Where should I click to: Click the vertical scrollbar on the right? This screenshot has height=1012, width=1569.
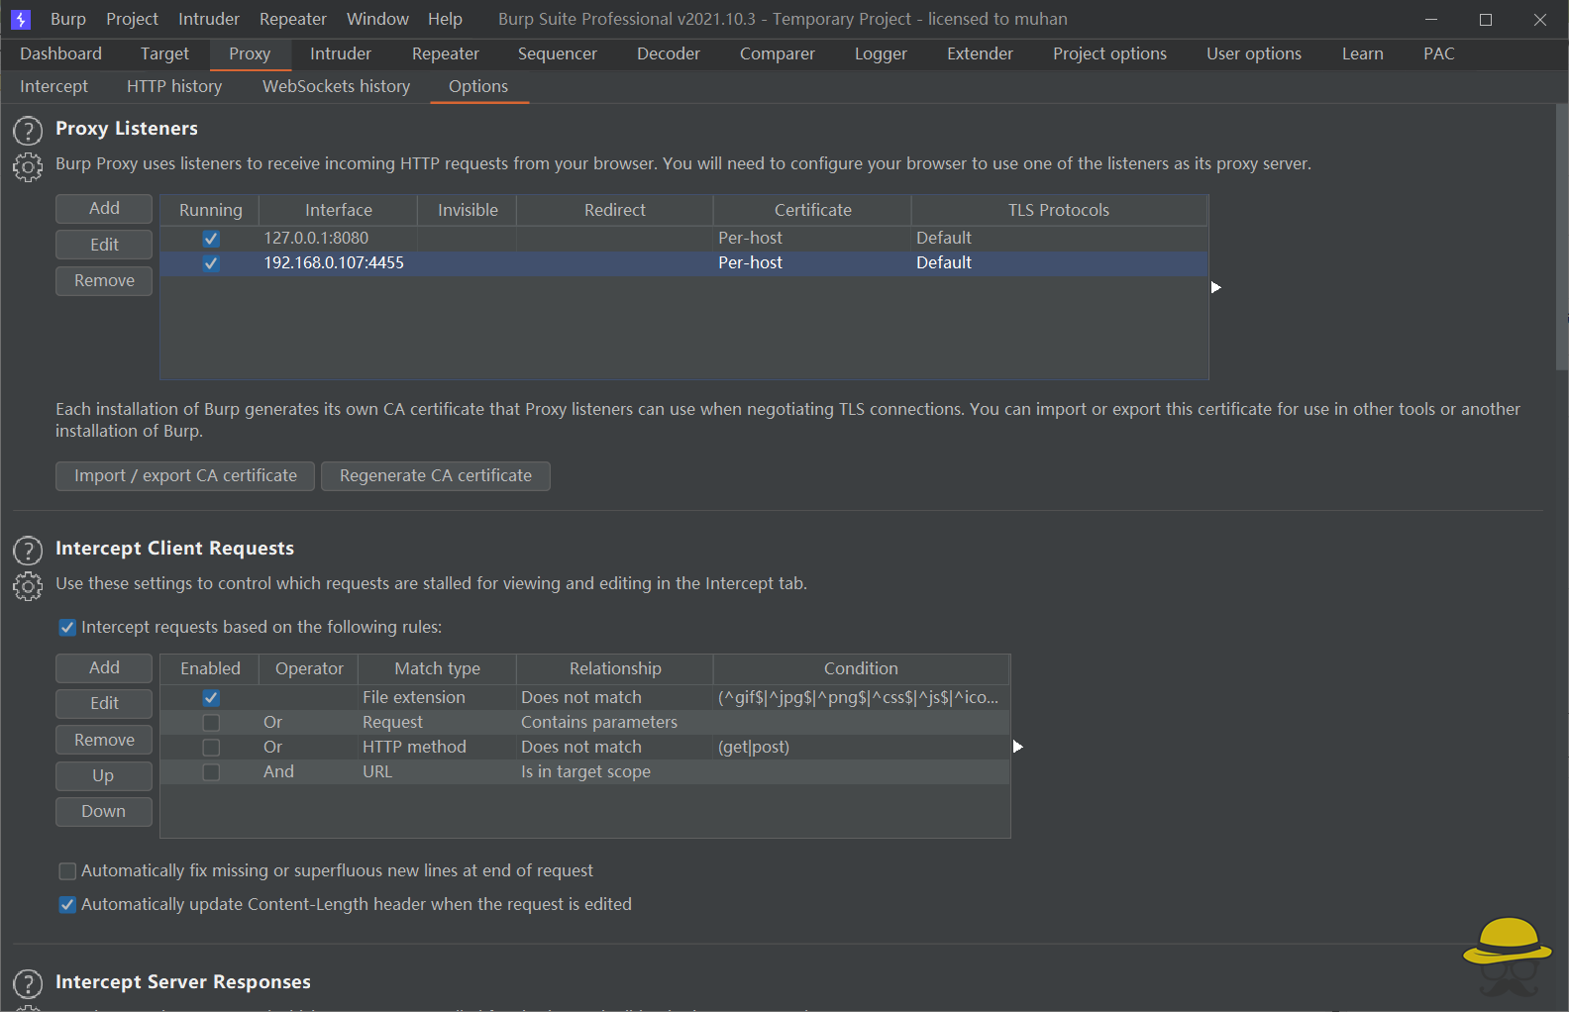tap(1561, 238)
